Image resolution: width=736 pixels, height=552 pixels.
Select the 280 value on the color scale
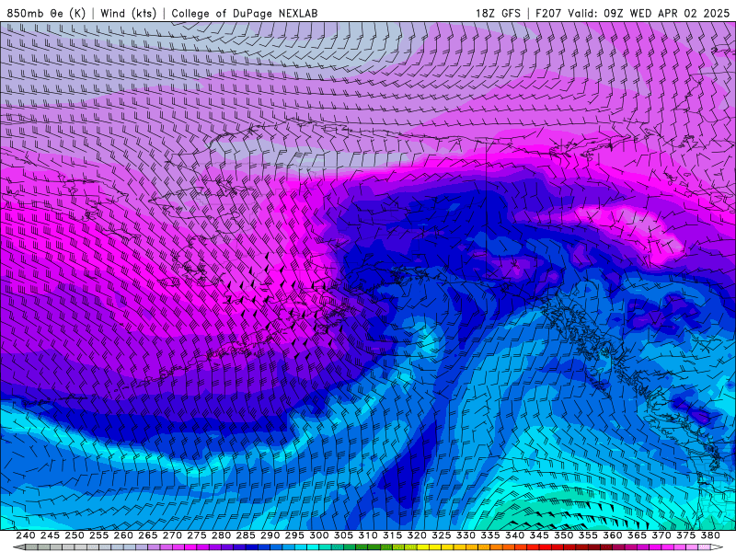221,535
